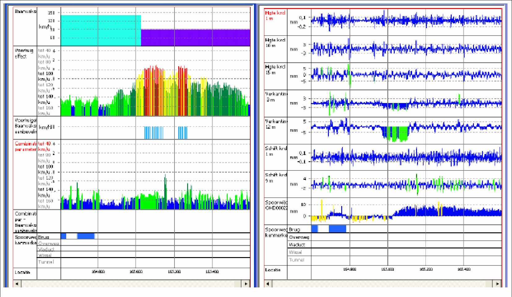
Task: Click the wide blue Brug bar in left panel
Action: (86, 236)
